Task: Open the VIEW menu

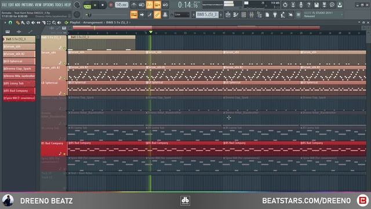Action: pos(38,5)
